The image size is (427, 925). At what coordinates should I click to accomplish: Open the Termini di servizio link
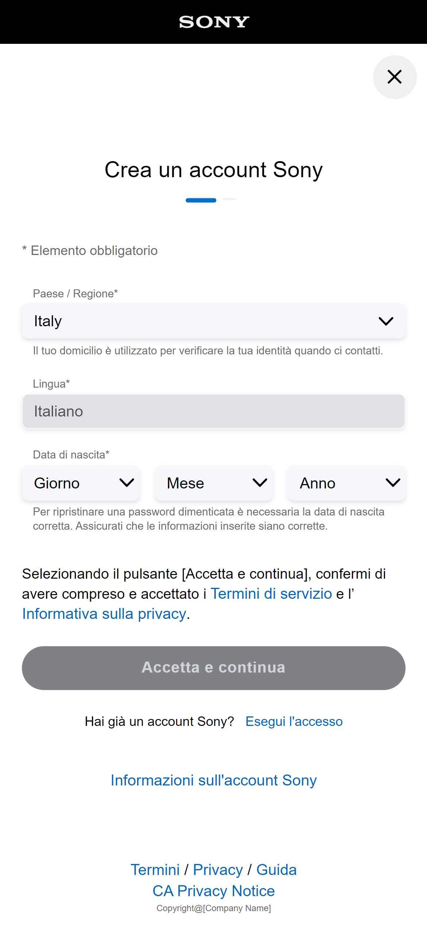pos(271,594)
